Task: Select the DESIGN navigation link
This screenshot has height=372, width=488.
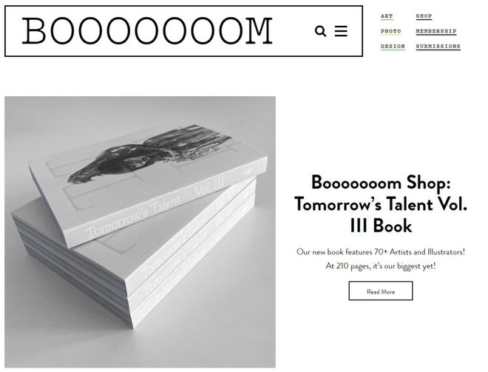Action: [x=393, y=47]
